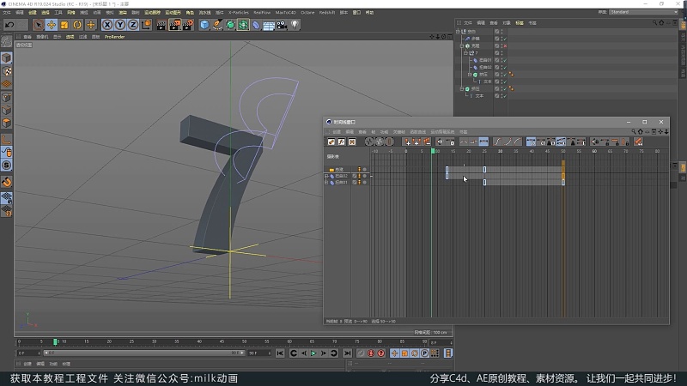Open the ProRender viewport menu

114,37
